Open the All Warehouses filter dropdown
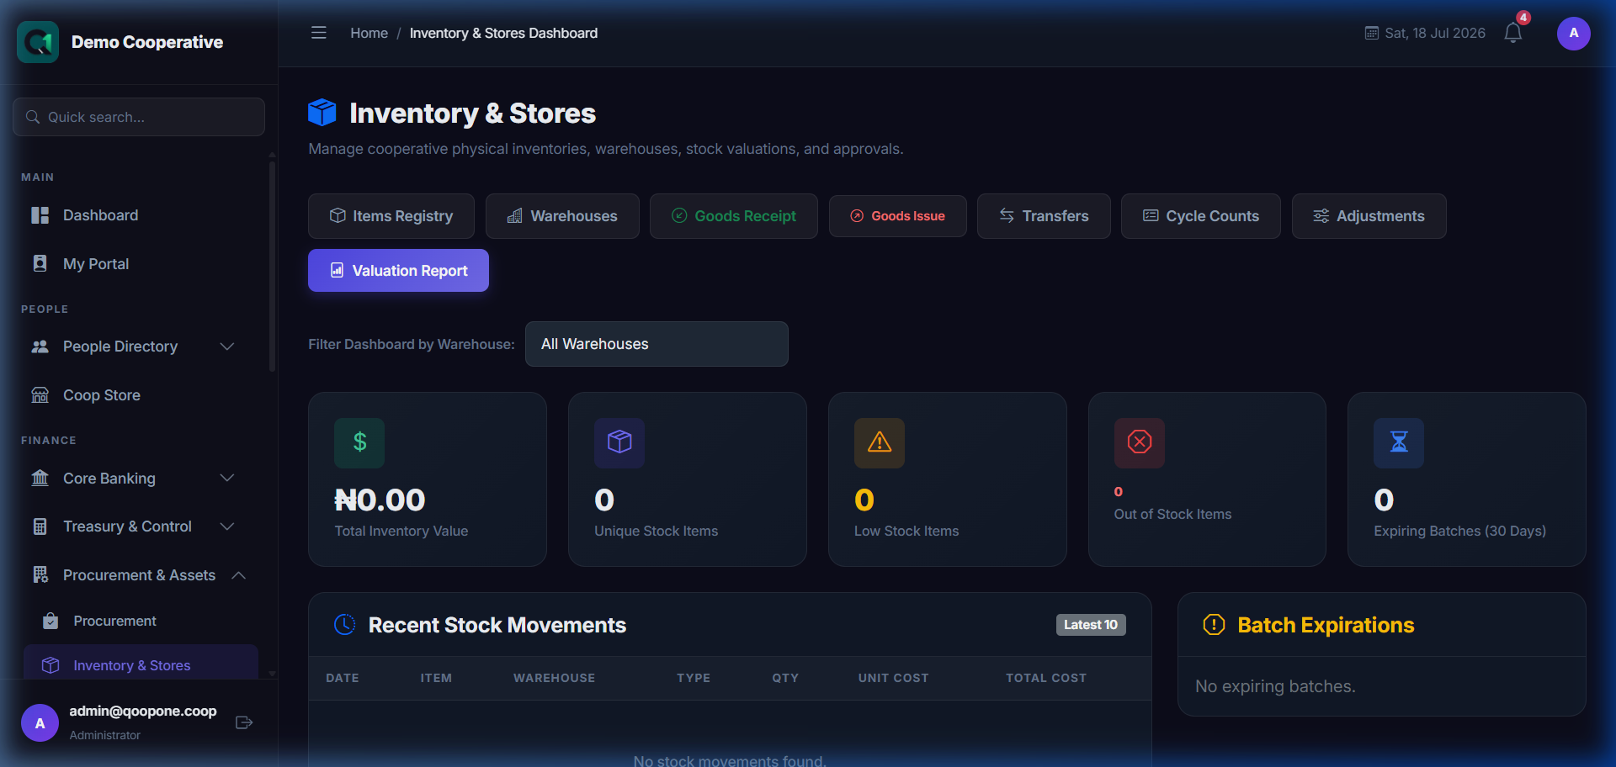Image resolution: width=1616 pixels, height=767 pixels. click(x=656, y=344)
